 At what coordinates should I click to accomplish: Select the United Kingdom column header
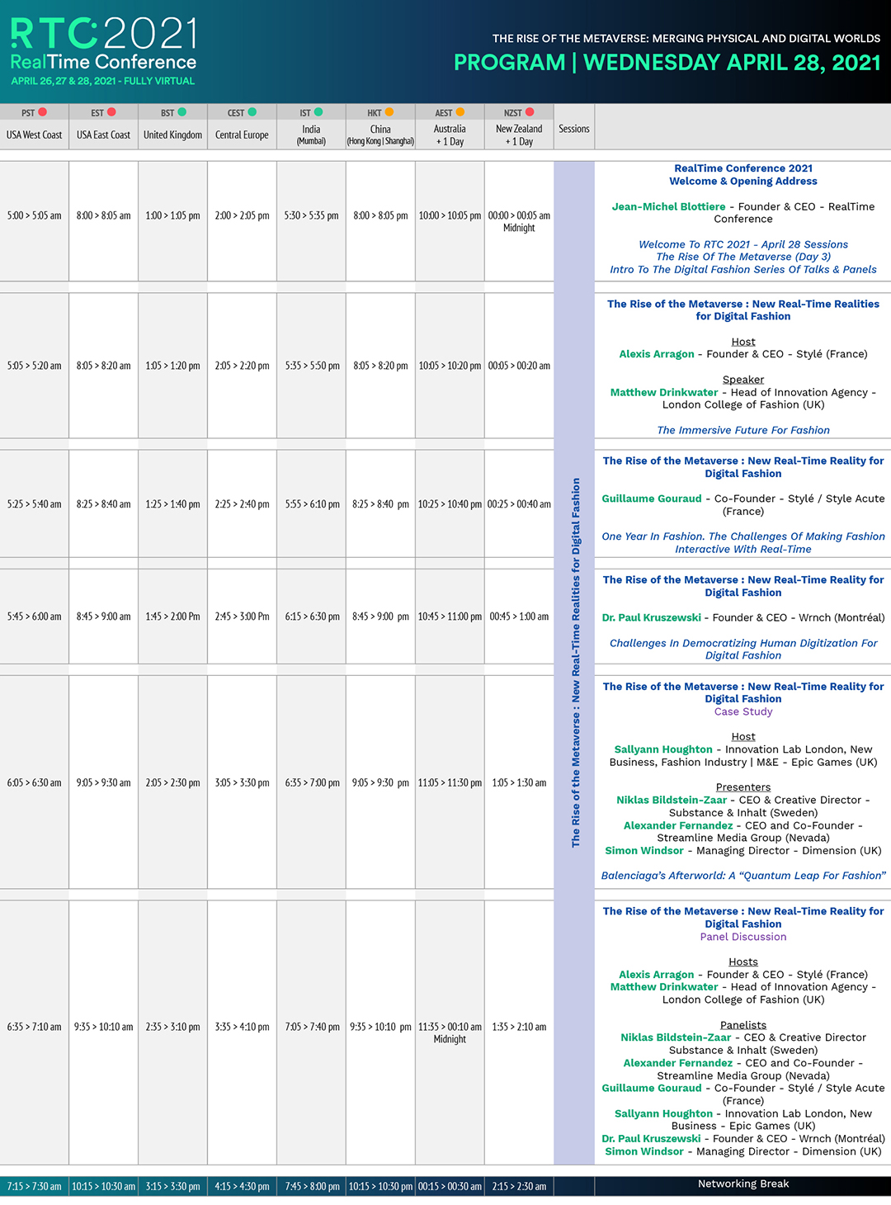[173, 135]
